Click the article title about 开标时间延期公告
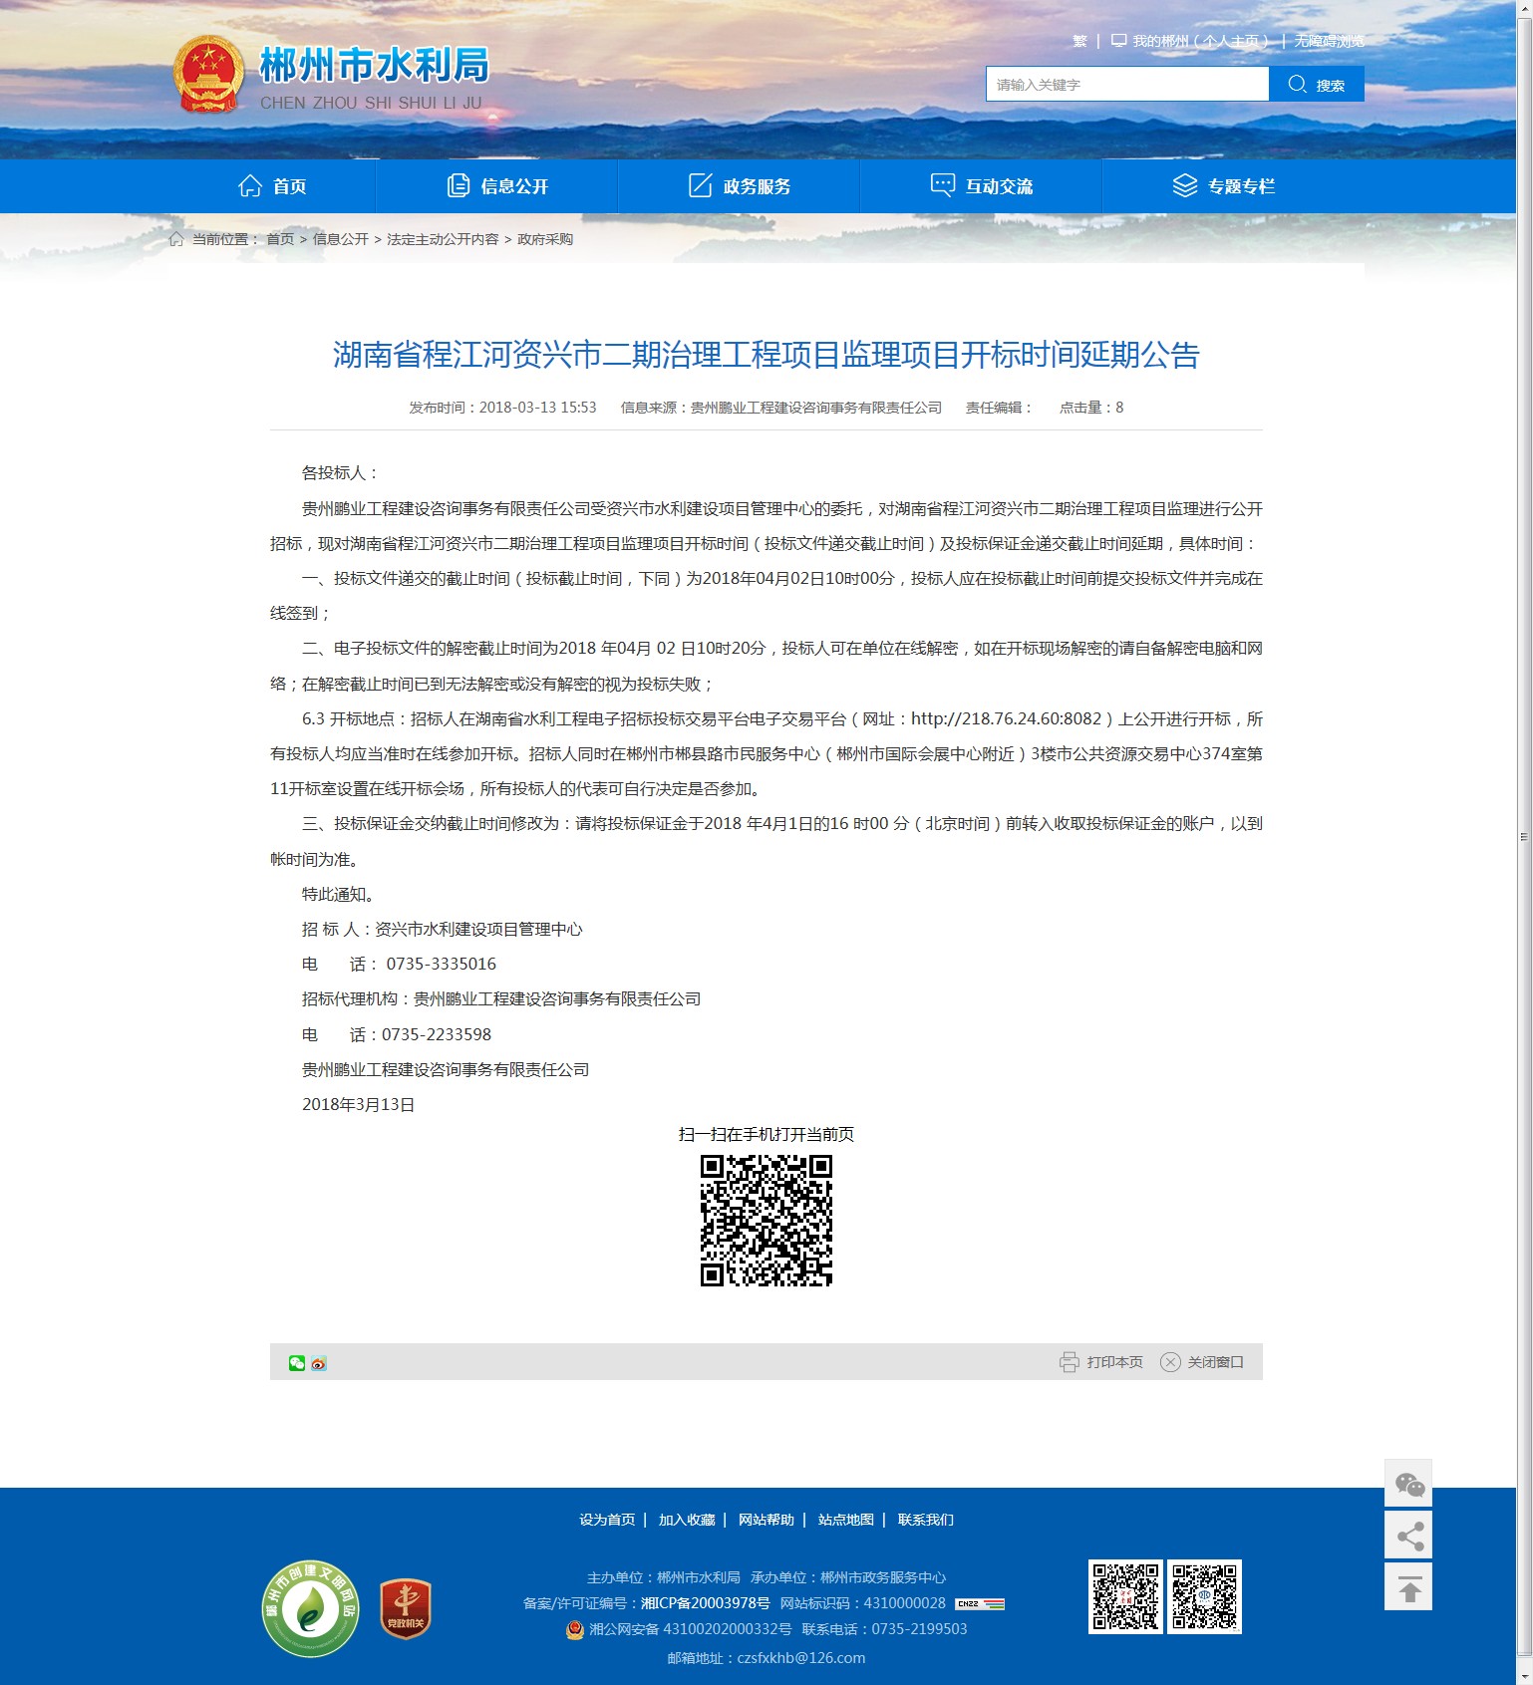1533x1685 pixels. point(766,355)
